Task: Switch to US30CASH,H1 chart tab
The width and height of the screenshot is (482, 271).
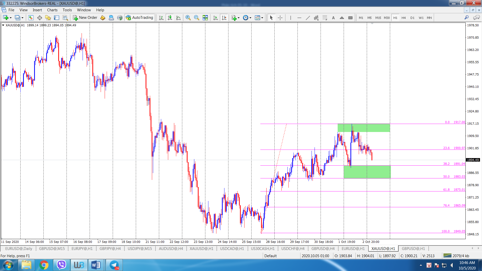Action: point(263,249)
